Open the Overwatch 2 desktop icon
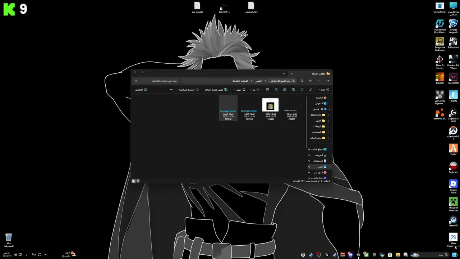 click(453, 133)
